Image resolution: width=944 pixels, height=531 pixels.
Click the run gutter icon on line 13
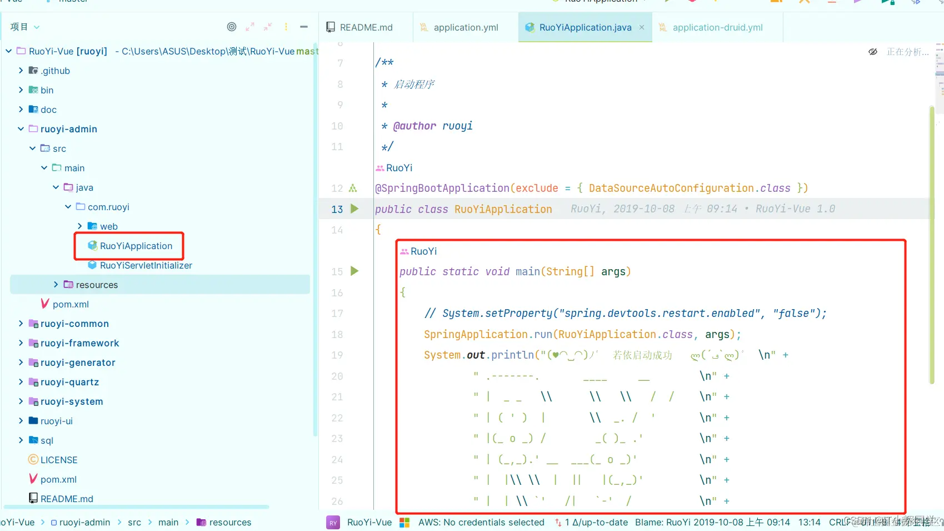click(354, 209)
